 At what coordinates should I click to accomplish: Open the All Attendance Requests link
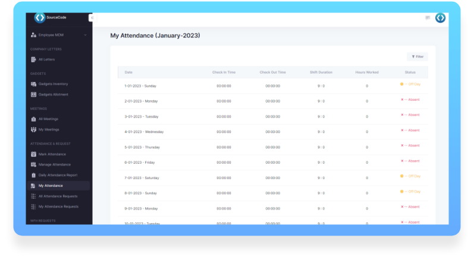(58, 196)
